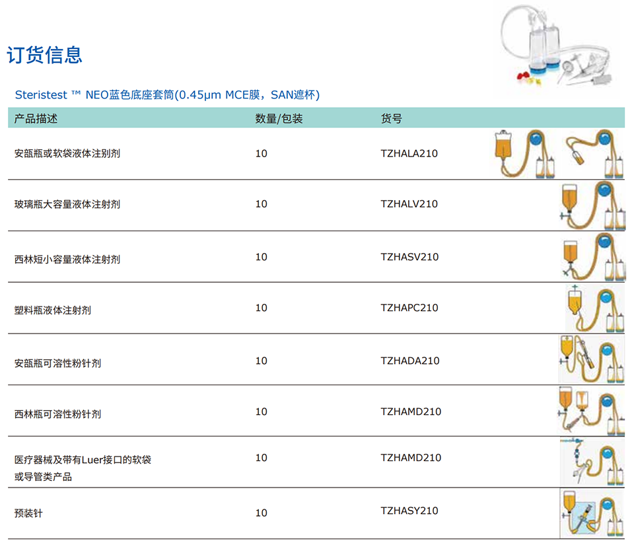Click catalog number TZHAPC210
Screen dimensions: 634x545
(x=409, y=308)
